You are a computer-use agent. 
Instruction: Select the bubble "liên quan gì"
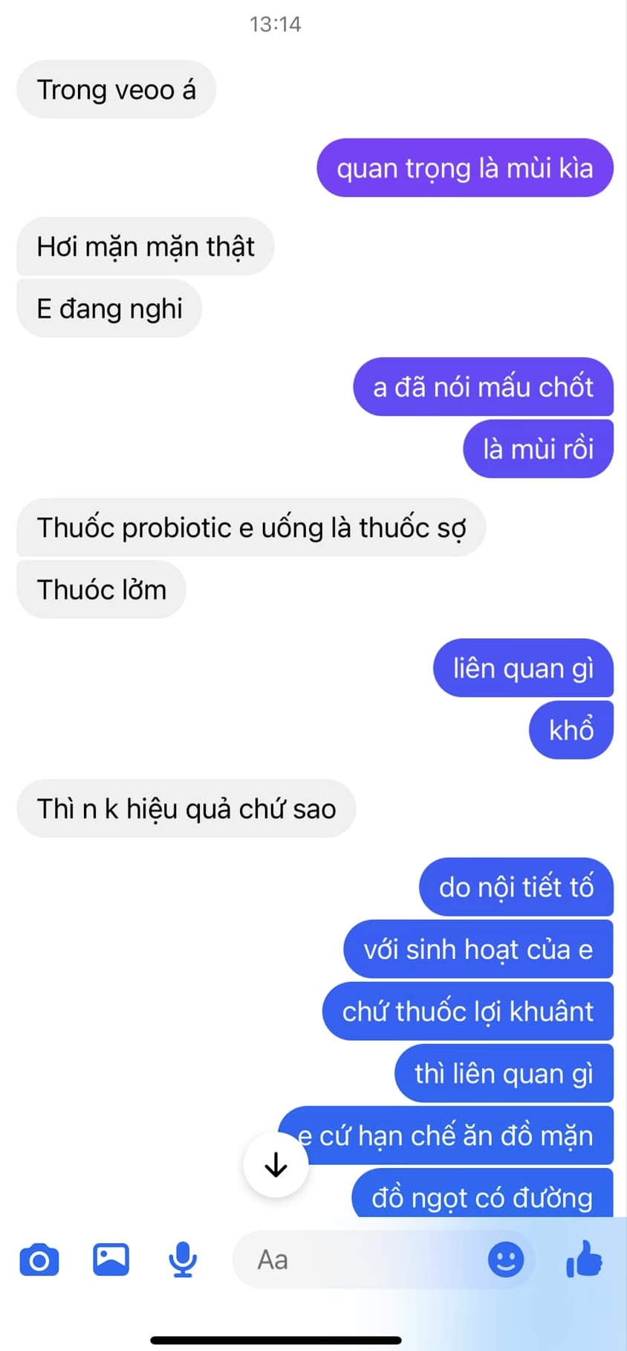[524, 668]
